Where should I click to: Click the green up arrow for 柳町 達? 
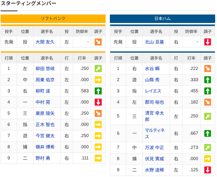pyautogui.click(x=98, y=91)
